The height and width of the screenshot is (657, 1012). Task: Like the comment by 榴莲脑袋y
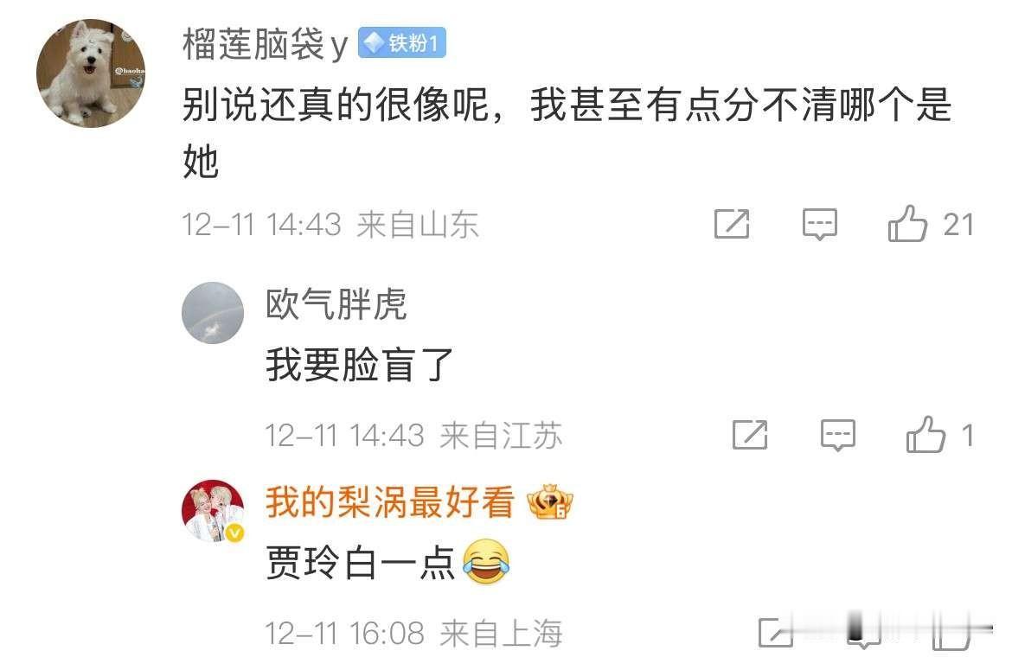(x=907, y=224)
